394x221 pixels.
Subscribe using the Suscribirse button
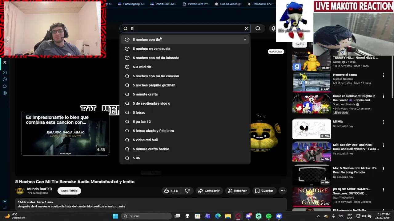[x=69, y=191]
